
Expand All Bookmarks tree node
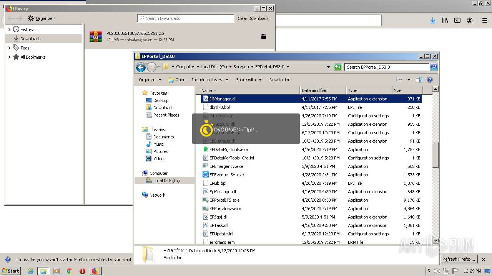(9, 57)
